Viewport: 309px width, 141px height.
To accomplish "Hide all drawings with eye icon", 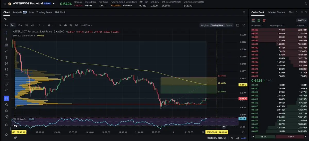I will tap(6, 116).
